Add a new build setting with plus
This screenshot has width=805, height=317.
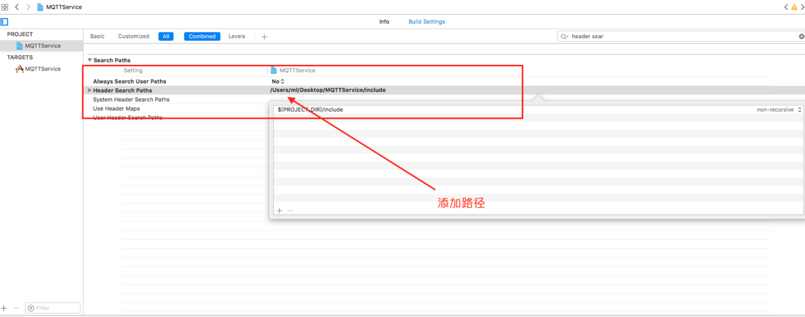[264, 36]
